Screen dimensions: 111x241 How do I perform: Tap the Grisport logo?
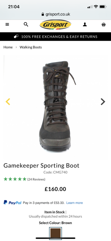[56, 25]
